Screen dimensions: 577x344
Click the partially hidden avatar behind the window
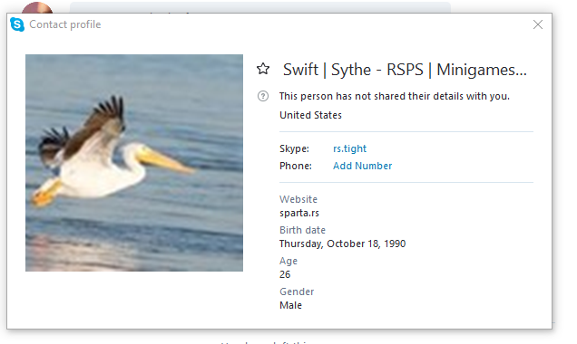(x=37, y=7)
